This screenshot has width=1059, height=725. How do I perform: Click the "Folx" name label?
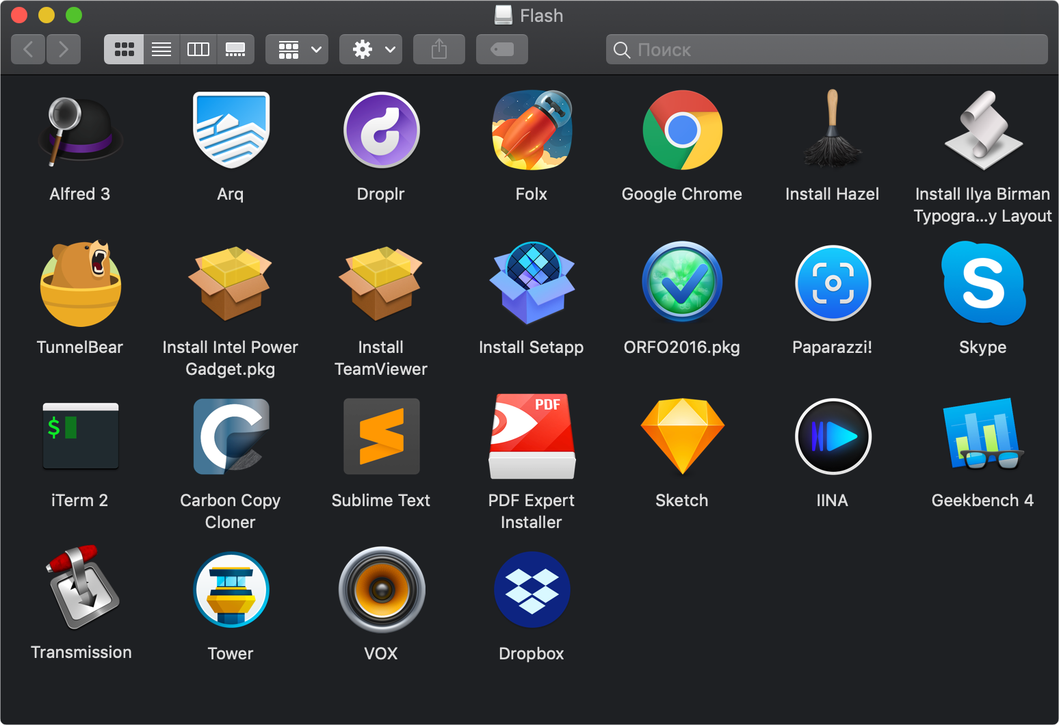(532, 194)
